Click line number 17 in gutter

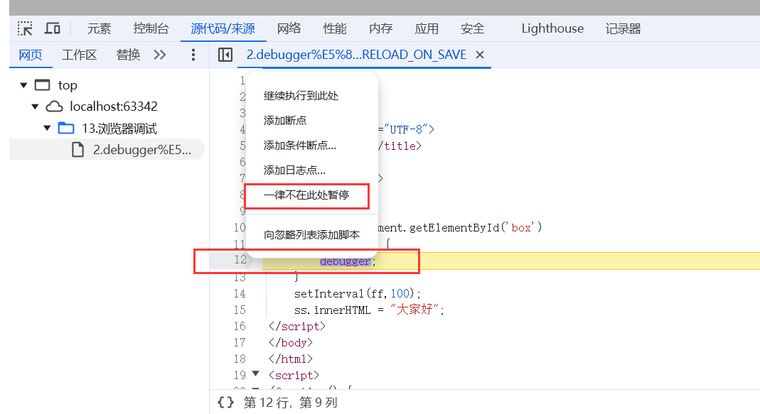click(x=240, y=343)
